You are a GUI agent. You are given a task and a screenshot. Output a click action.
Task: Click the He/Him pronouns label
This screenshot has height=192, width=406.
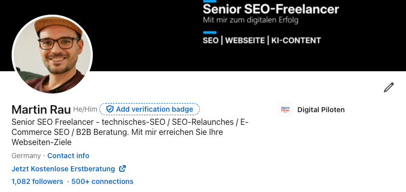(x=85, y=110)
